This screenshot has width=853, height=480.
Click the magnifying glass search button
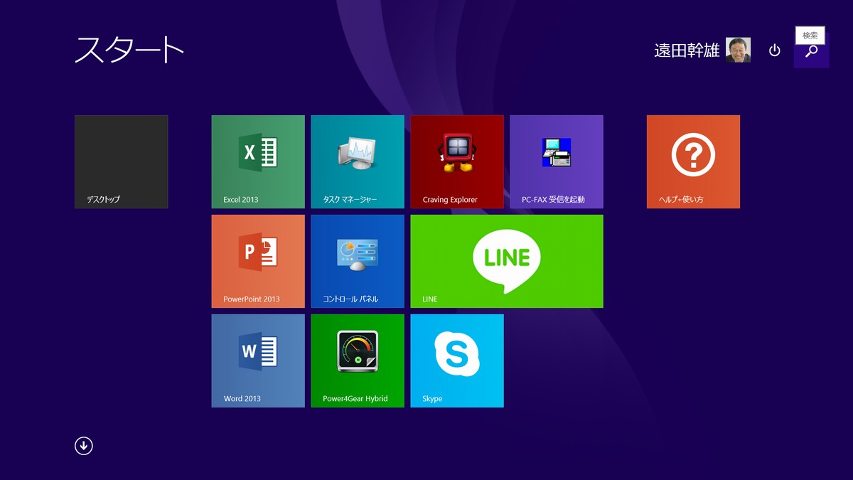tap(811, 52)
